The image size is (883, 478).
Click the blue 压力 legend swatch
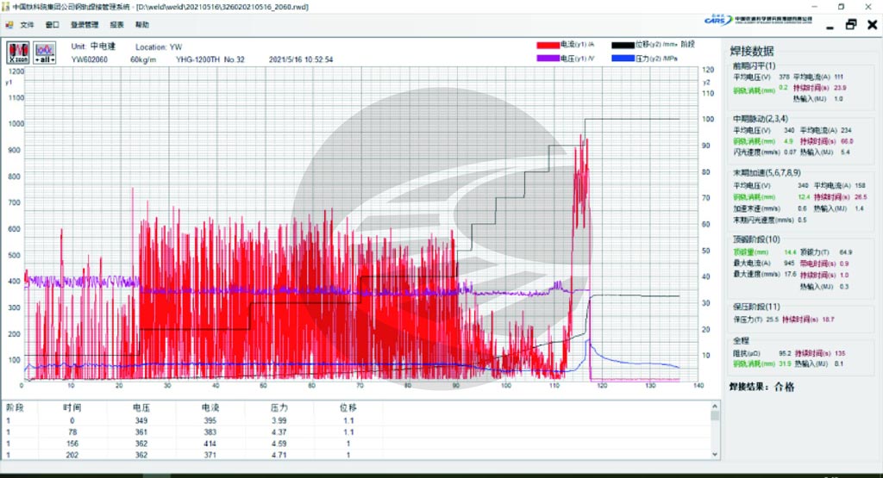(622, 59)
